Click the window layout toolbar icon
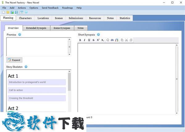Screen dimensions: 185x132 22,12
